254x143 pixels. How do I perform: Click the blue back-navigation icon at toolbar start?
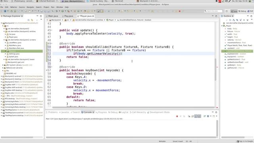click(x=5, y=11)
